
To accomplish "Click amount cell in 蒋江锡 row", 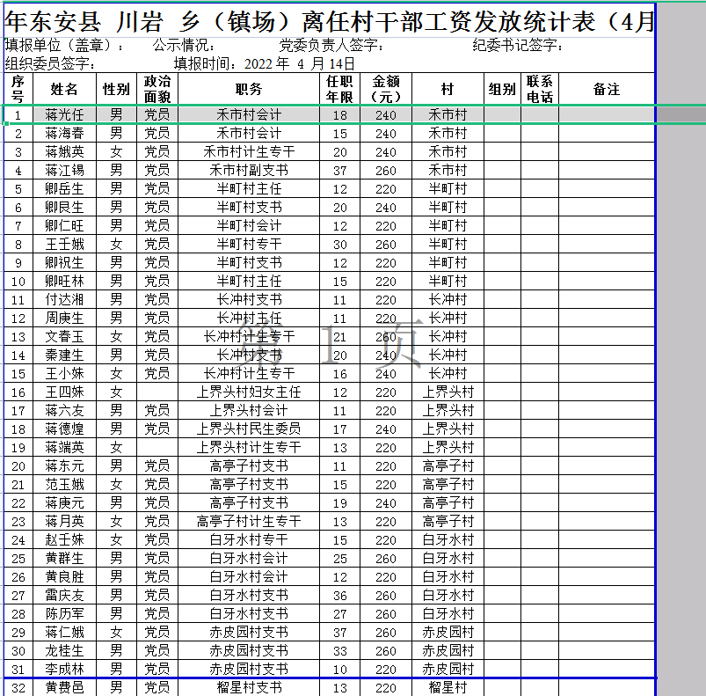I will 386,171.
